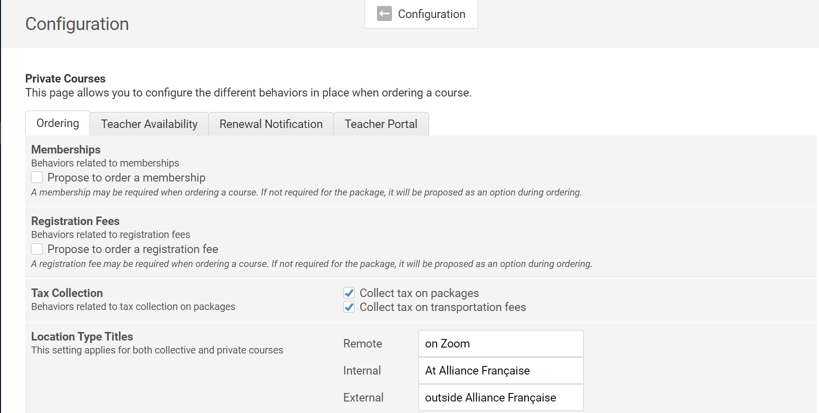Focus the Internal location title field
Image resolution: width=819 pixels, height=413 pixels.
click(x=501, y=371)
